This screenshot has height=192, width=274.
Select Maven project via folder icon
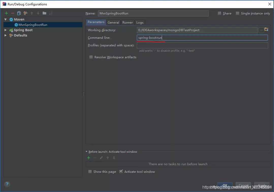[x=266, y=29]
